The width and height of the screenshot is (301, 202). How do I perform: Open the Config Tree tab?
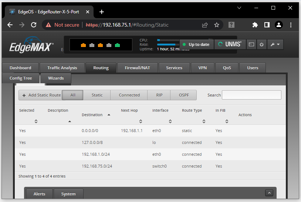point(21,78)
